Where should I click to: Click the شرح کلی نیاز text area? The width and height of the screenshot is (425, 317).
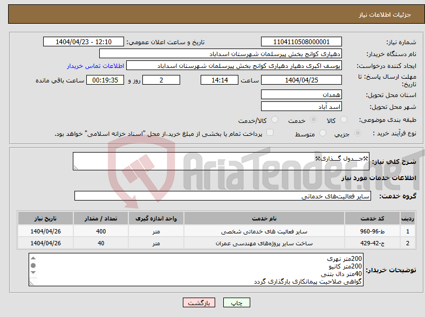pos(221,161)
